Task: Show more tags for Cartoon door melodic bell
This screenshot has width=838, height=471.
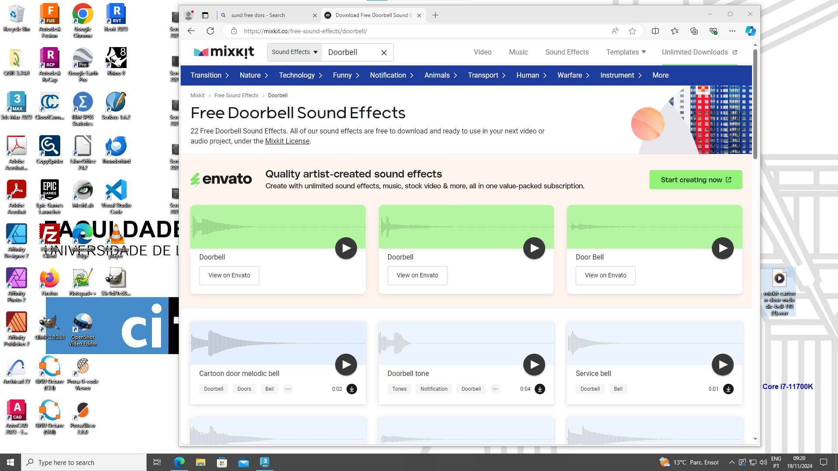Action: pos(288,389)
